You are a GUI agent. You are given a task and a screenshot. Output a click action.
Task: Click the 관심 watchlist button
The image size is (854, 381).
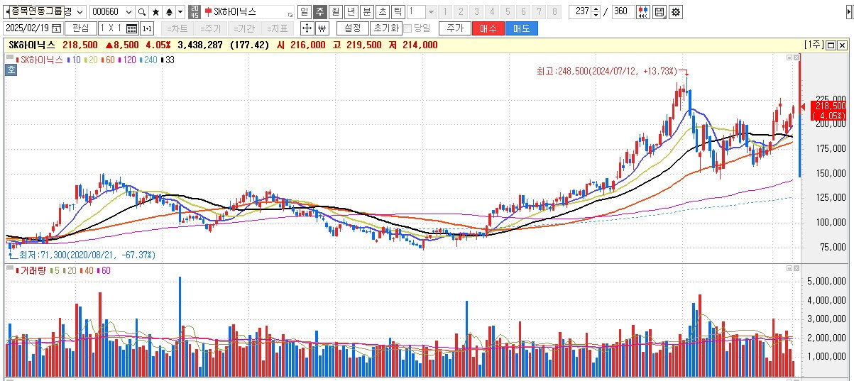click(81, 28)
